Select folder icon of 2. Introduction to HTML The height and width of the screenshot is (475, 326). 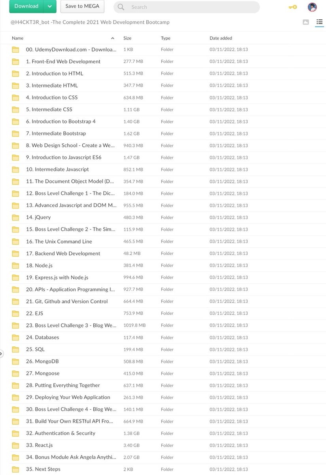[15, 74]
